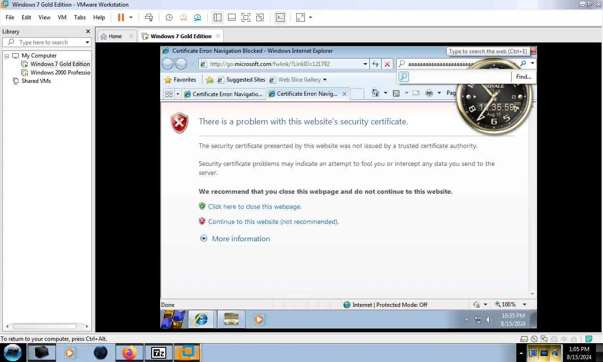603x362 pixels.
Task: Click the IE Stop loading icon
Action: [387, 64]
